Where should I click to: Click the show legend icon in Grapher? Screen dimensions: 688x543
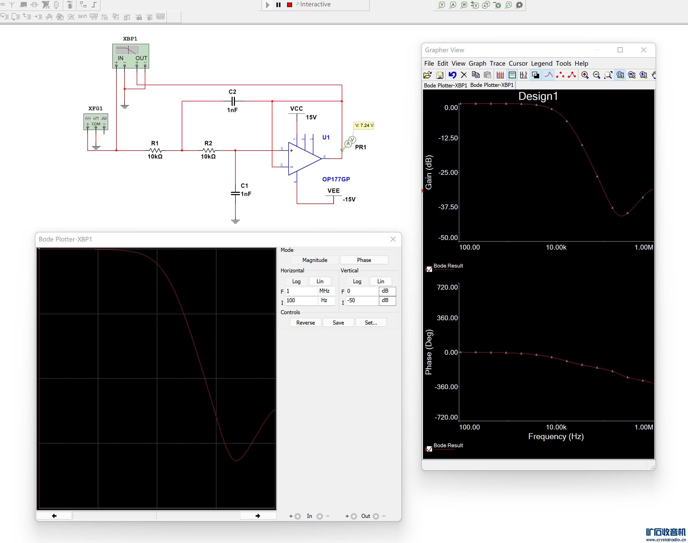click(512, 75)
